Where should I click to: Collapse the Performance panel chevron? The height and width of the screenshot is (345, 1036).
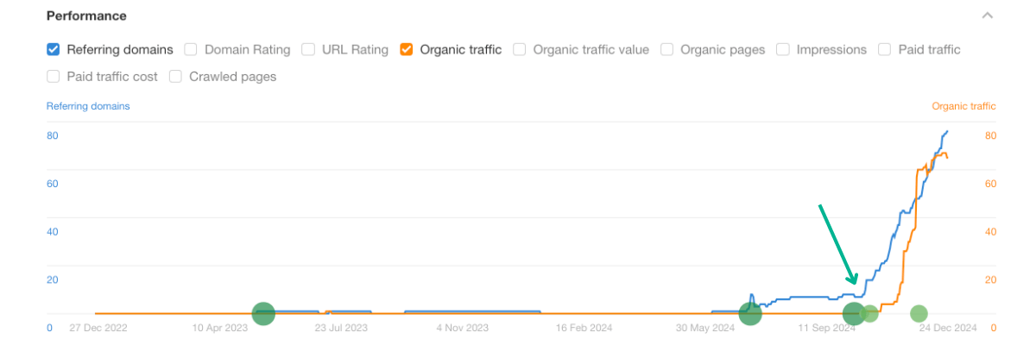pyautogui.click(x=988, y=16)
